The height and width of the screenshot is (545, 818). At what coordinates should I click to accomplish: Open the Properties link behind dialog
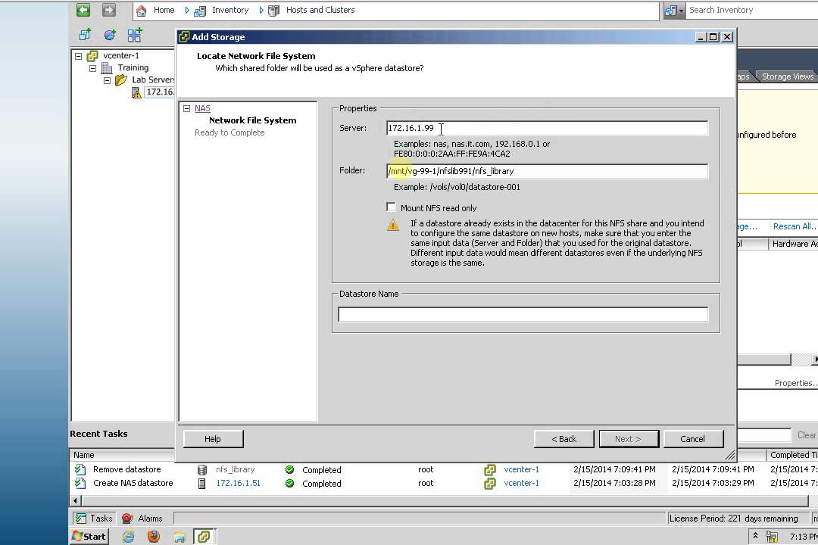tap(795, 383)
